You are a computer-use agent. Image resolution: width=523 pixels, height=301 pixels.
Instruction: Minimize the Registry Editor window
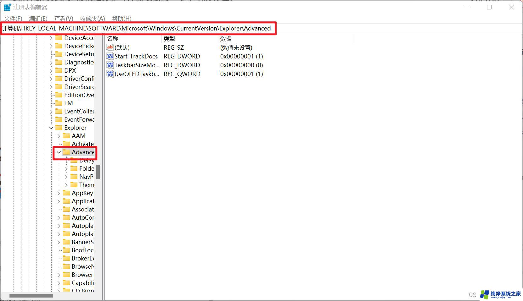click(x=467, y=7)
